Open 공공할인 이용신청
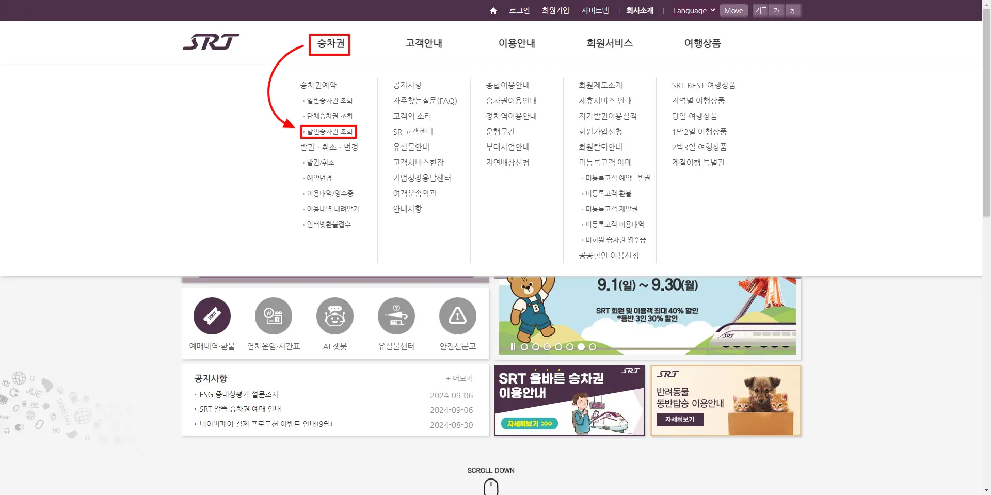The width and height of the screenshot is (991, 495). point(609,256)
